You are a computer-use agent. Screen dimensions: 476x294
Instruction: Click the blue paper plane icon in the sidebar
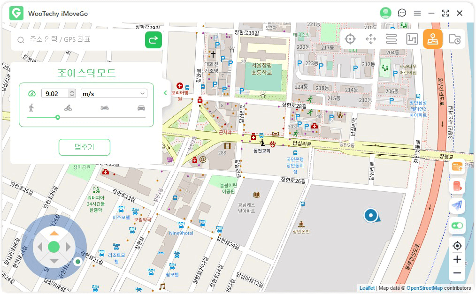(457, 204)
